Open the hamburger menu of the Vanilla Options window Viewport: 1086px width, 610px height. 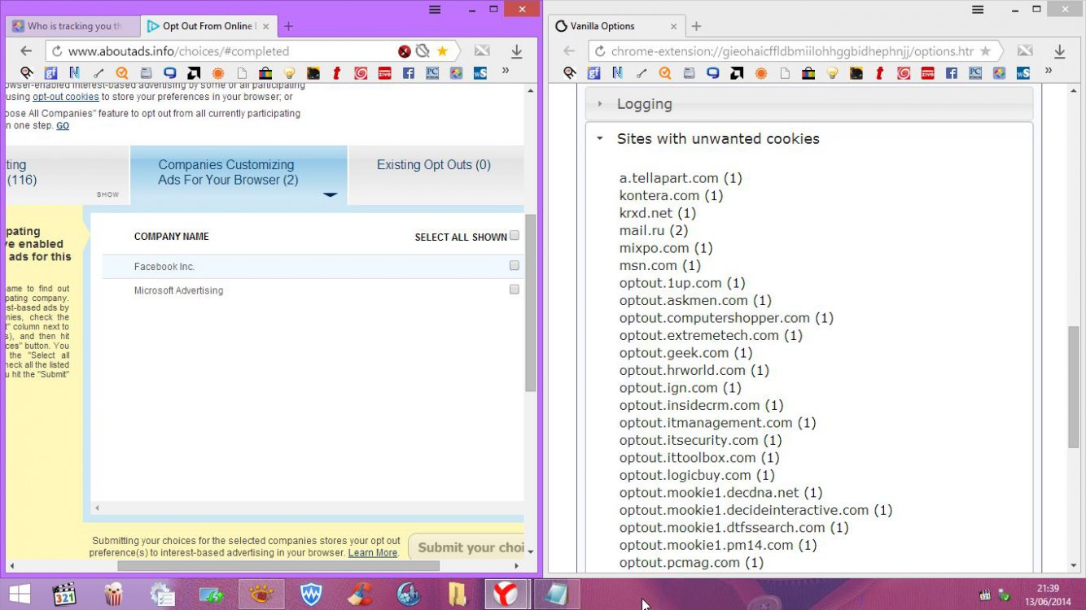(978, 10)
